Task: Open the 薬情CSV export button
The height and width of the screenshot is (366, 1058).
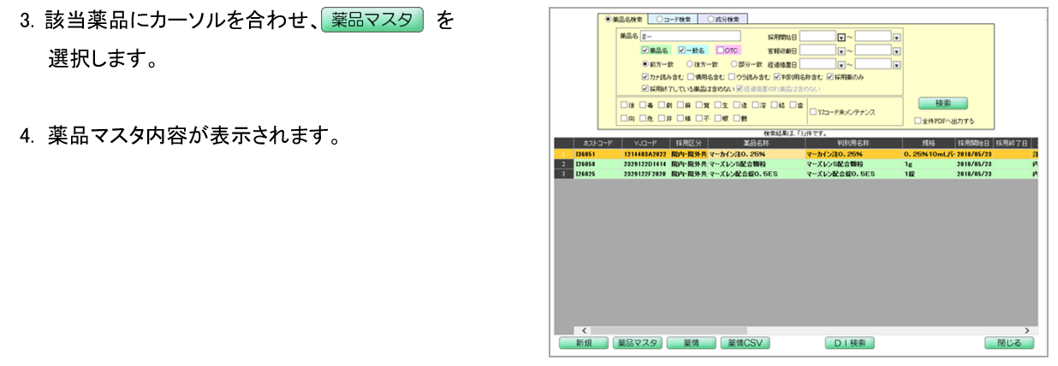Action: [x=744, y=343]
